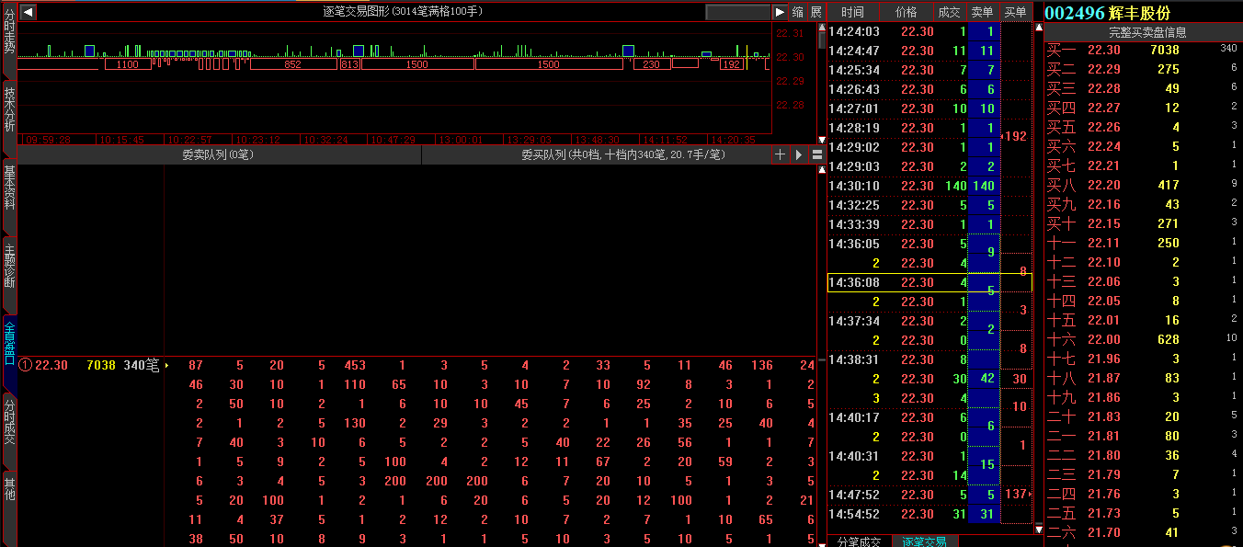This screenshot has width=1243, height=547.
Task: Select the 逐笔交易 bottom tab
Action: coord(924,541)
